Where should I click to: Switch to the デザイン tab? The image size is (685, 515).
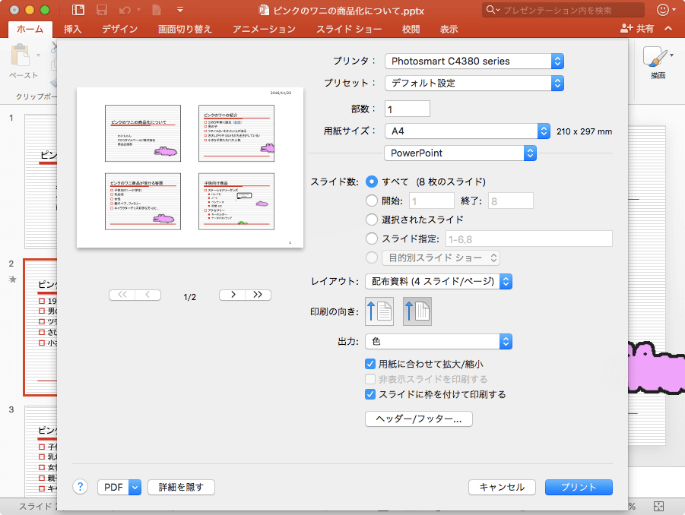(x=119, y=29)
